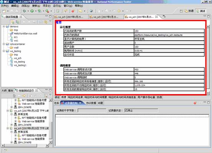212x153 pixels.
Task: Switch to the first ws_sch editor tab
Action: [71, 17]
